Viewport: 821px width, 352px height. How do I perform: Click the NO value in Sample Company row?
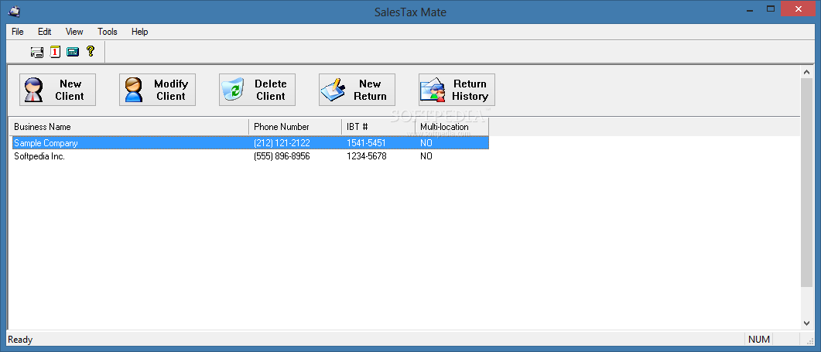point(426,143)
